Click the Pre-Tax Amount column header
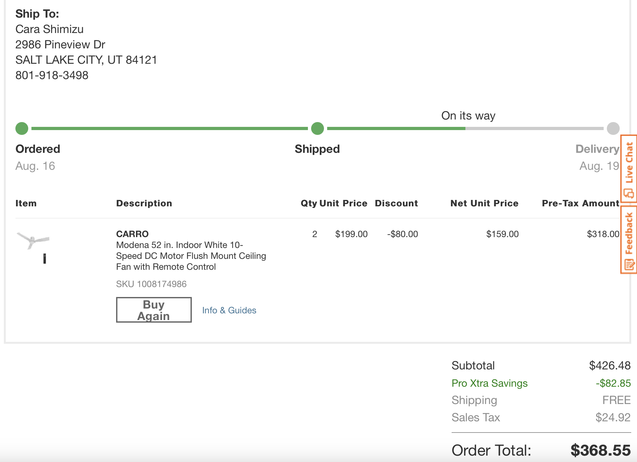 (580, 203)
